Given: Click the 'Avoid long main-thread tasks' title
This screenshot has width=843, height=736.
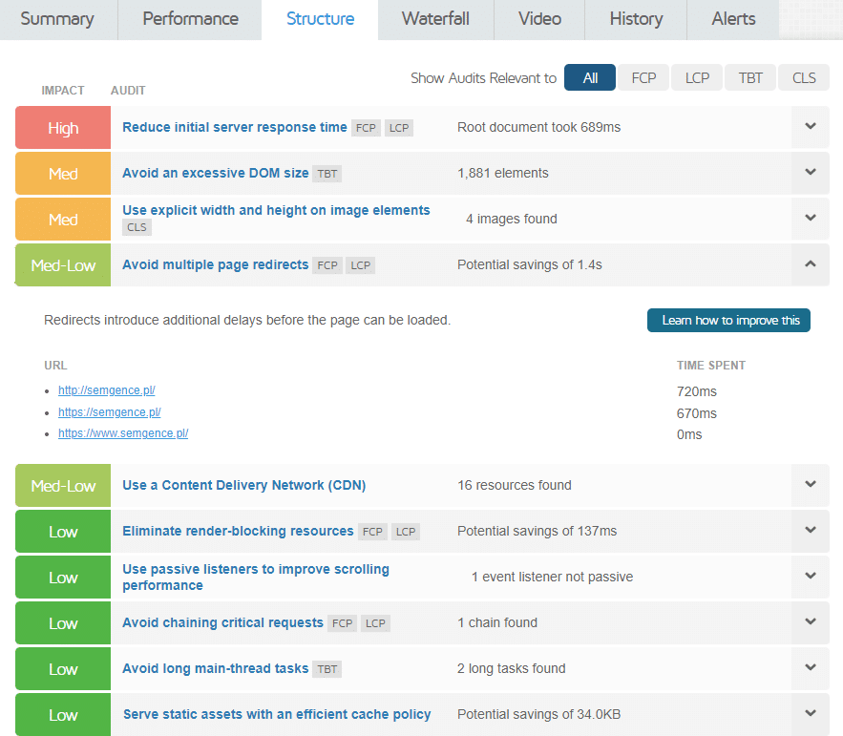Looking at the screenshot, I should pos(215,668).
